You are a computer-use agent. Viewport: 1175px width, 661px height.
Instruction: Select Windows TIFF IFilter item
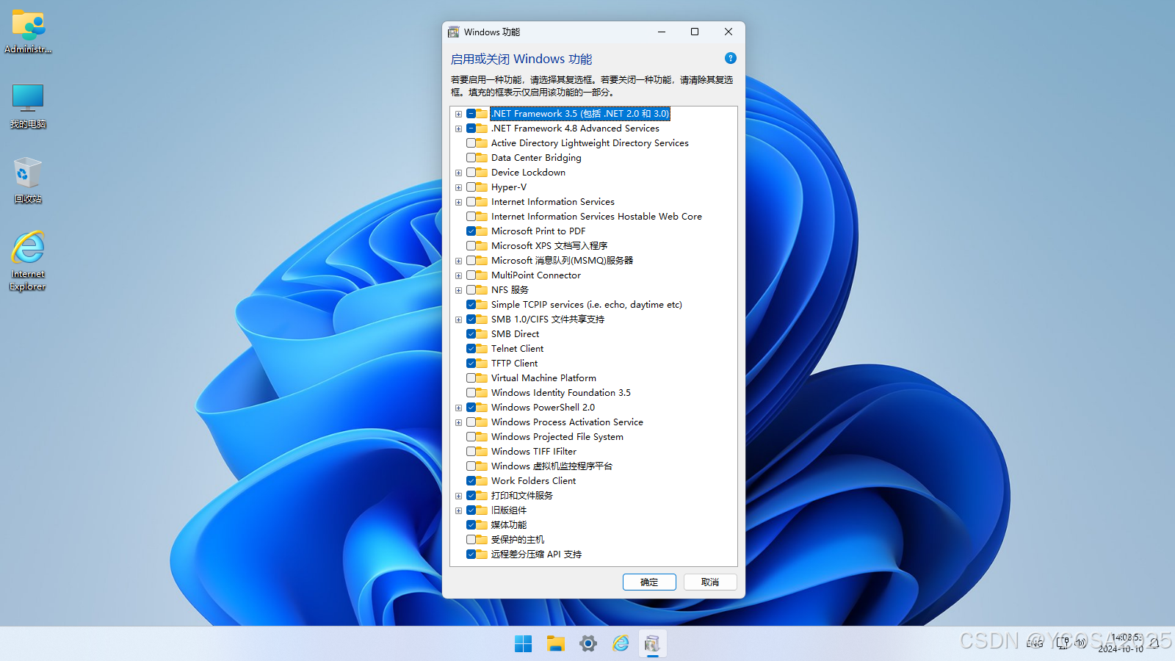pyautogui.click(x=534, y=452)
